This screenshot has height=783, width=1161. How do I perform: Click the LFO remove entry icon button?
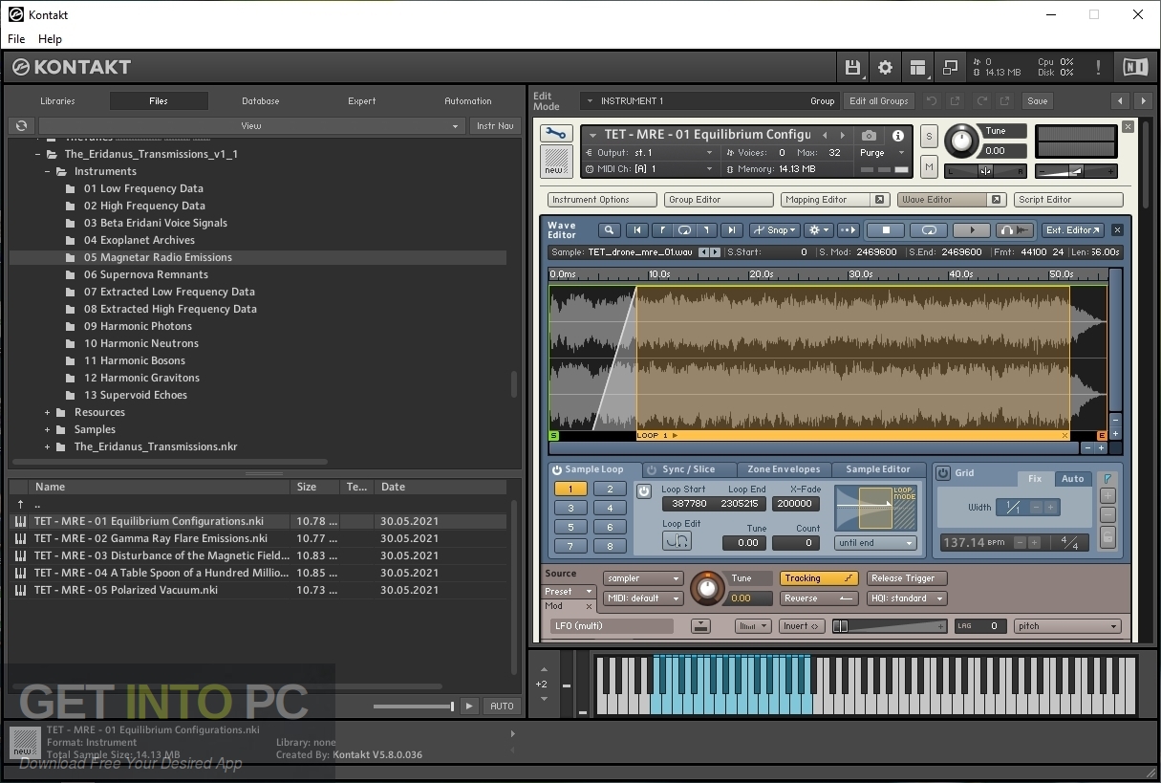click(700, 626)
